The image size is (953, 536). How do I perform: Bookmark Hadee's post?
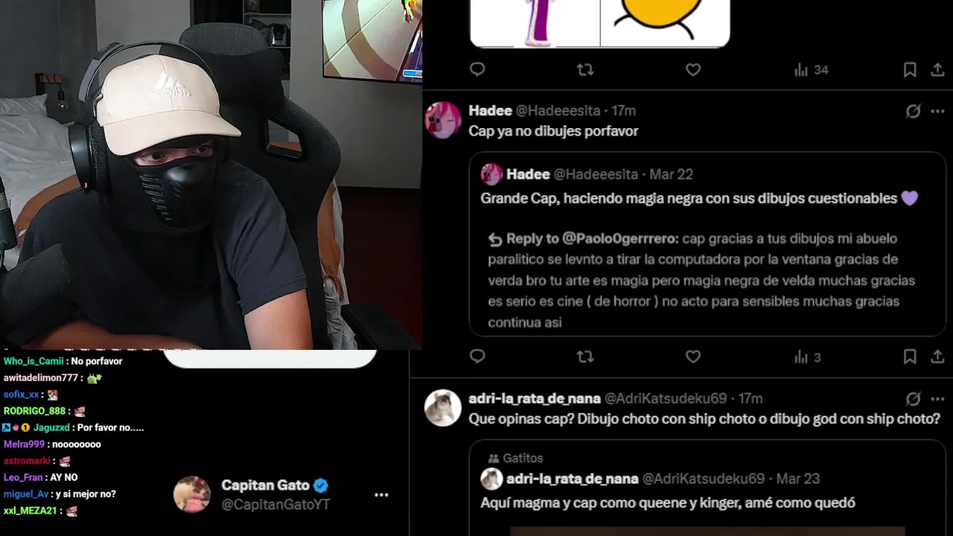909,357
